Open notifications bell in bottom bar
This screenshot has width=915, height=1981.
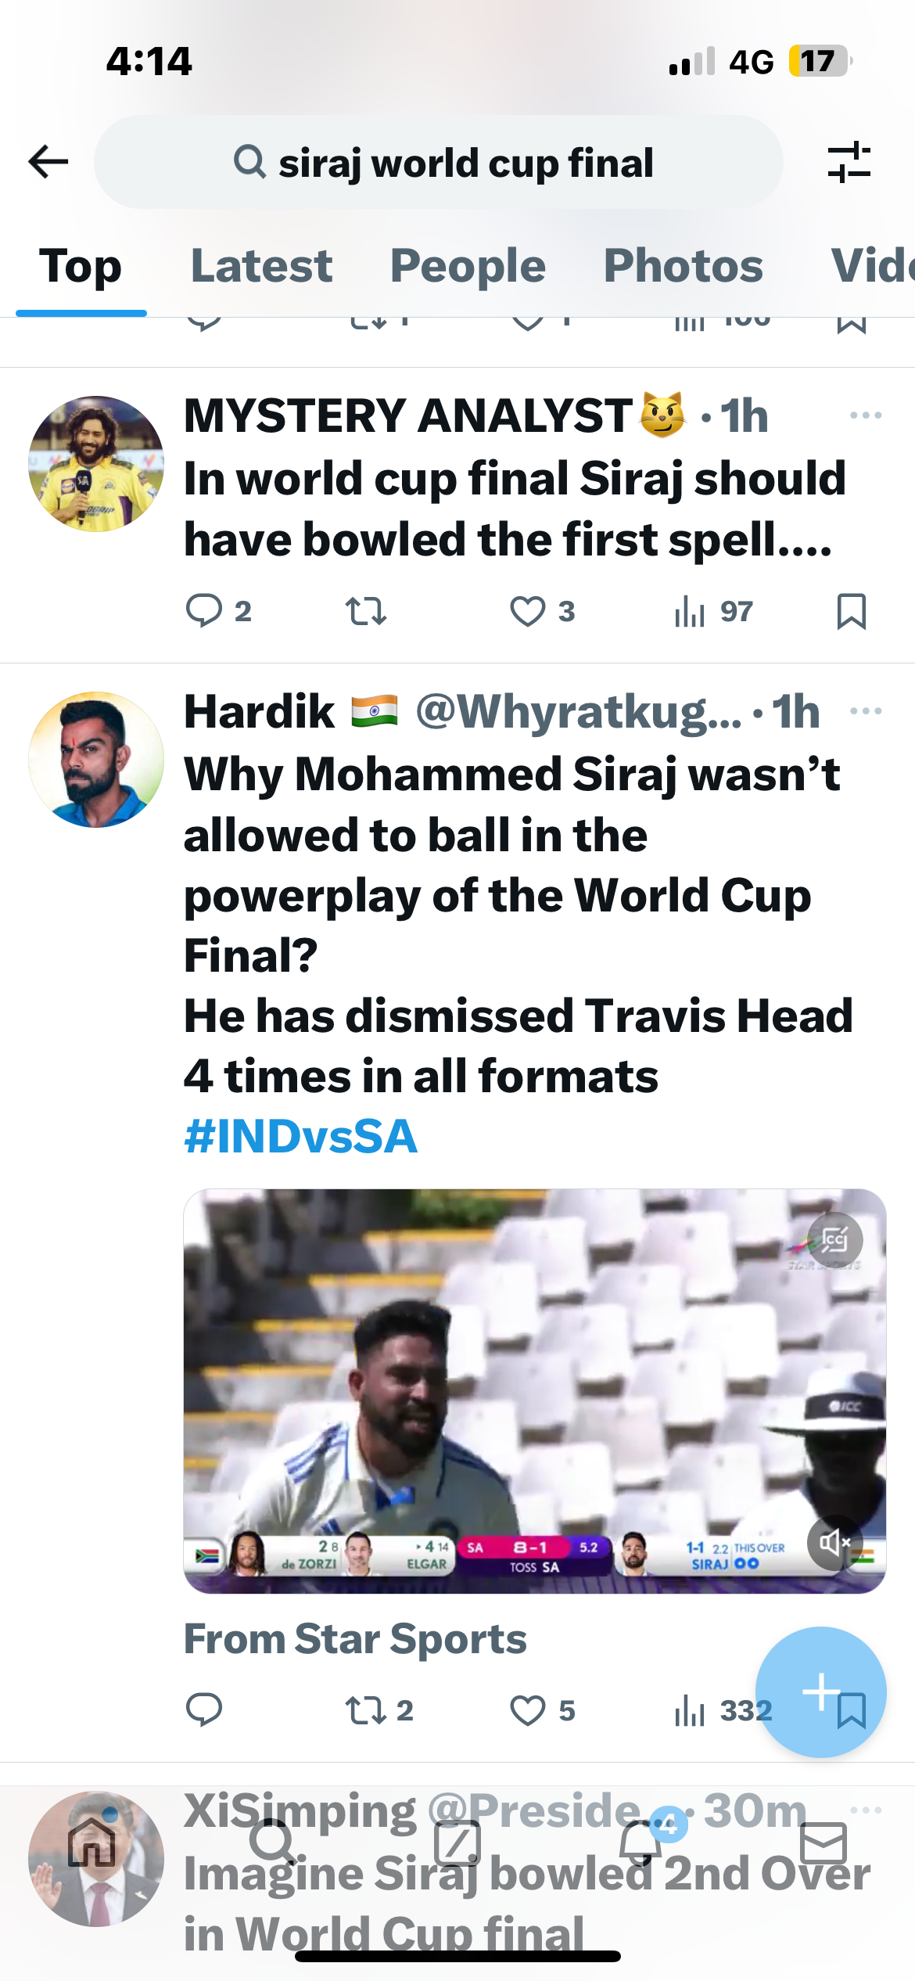(x=641, y=1843)
